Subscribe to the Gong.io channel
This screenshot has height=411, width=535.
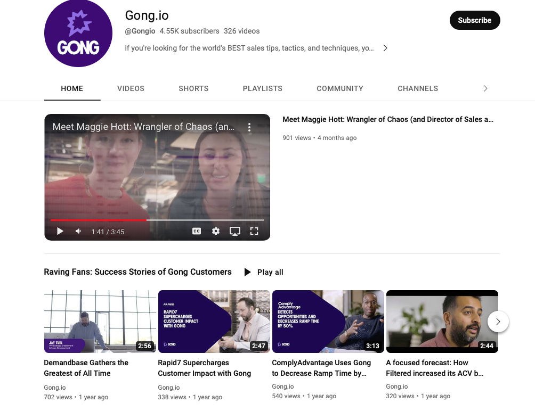pos(475,20)
